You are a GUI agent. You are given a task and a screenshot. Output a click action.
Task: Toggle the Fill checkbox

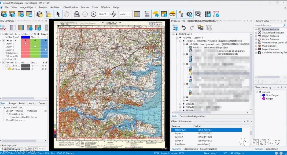[32, 34]
